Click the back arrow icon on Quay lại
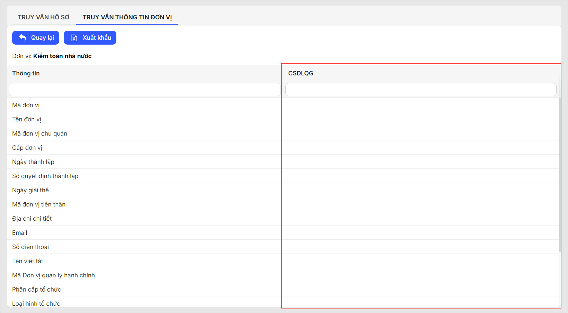 coord(23,38)
